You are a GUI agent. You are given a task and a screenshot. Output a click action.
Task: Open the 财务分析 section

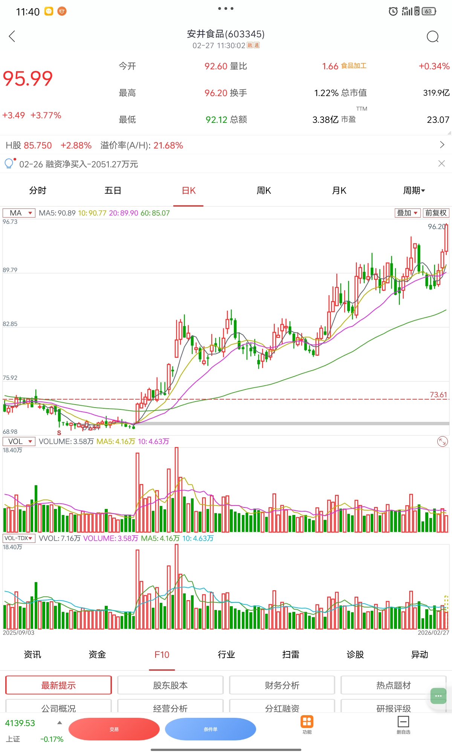(x=282, y=685)
